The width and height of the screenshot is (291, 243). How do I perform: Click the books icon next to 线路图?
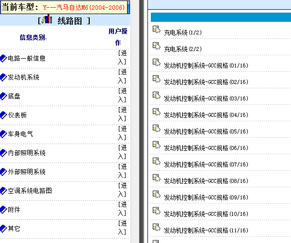click(x=47, y=19)
